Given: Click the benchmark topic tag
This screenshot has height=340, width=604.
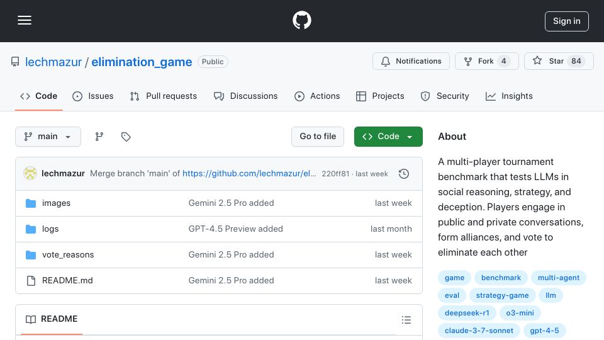Looking at the screenshot, I should pyautogui.click(x=501, y=278).
